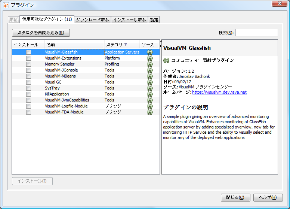Select VisualVM-TDA-Module plugin name
This screenshot has width=290, height=209.
pyautogui.click(x=64, y=112)
